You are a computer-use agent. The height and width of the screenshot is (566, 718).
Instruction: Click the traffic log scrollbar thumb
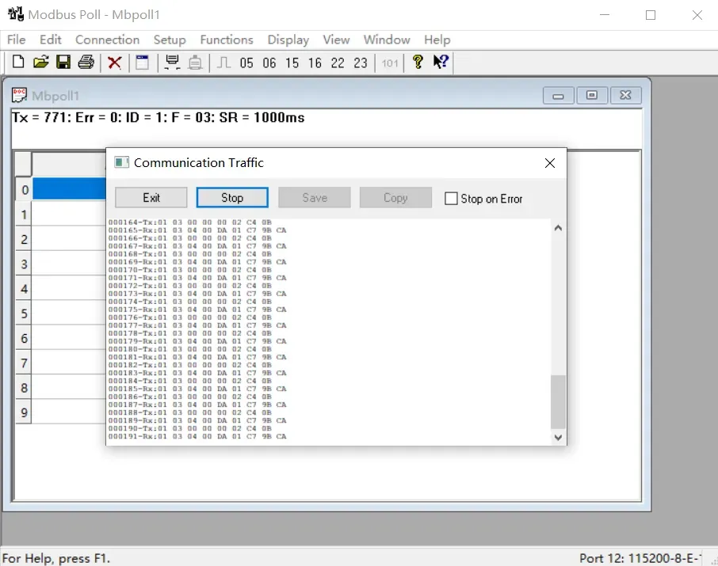(x=558, y=402)
